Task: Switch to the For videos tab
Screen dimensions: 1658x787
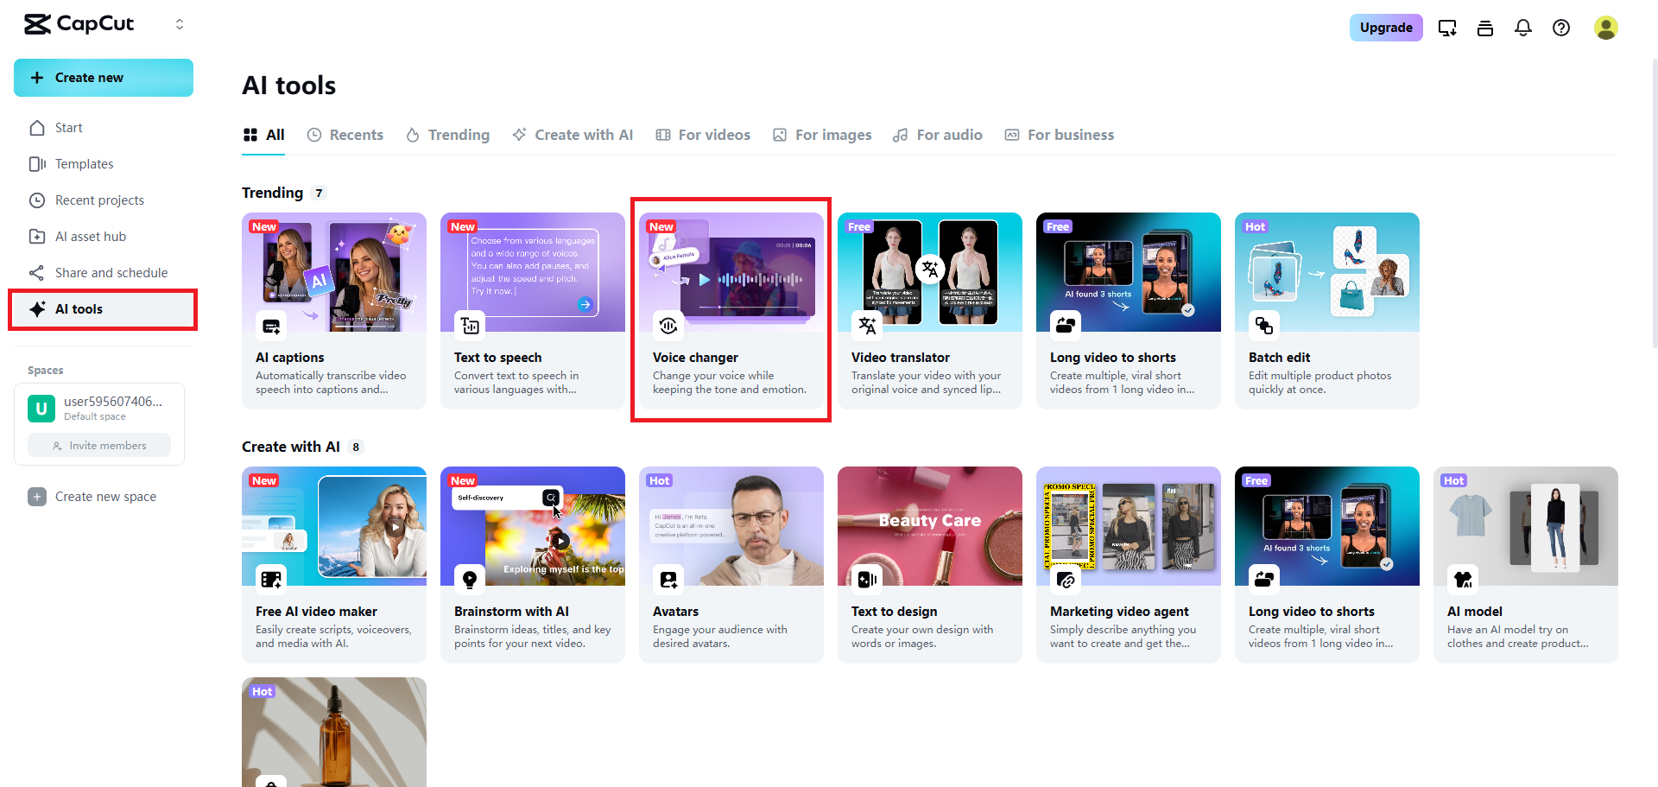Action: point(703,135)
